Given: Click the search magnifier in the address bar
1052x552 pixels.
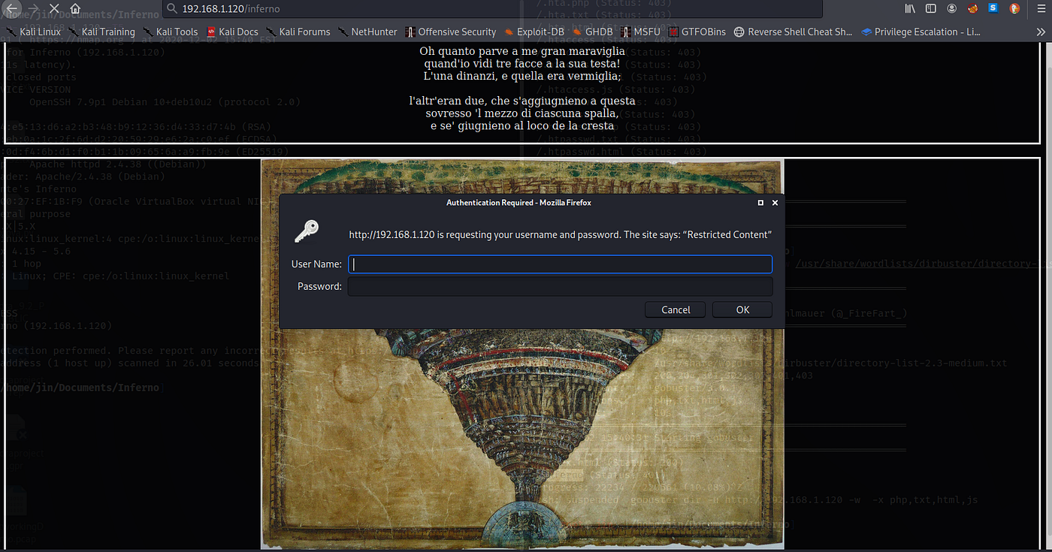Looking at the screenshot, I should (x=172, y=8).
